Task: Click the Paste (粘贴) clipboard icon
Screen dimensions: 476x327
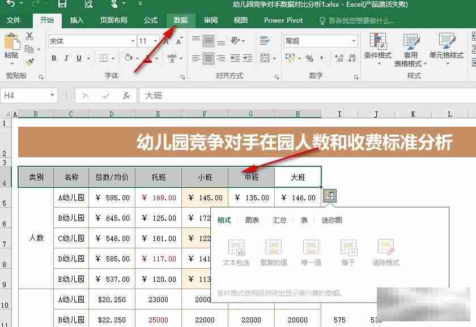Action: point(11,43)
